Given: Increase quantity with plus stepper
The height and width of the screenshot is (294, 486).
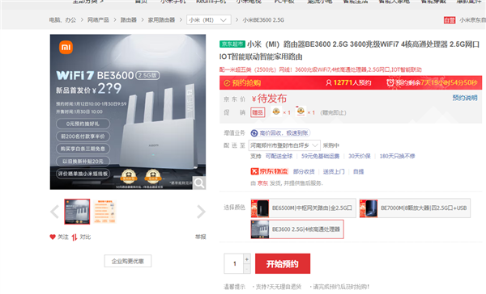Looking at the screenshot, I should [x=247, y=259].
